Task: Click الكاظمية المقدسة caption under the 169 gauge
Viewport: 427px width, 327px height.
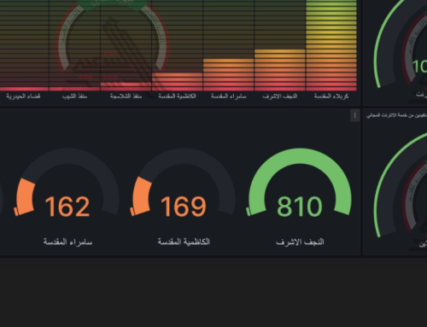Action: click(184, 242)
